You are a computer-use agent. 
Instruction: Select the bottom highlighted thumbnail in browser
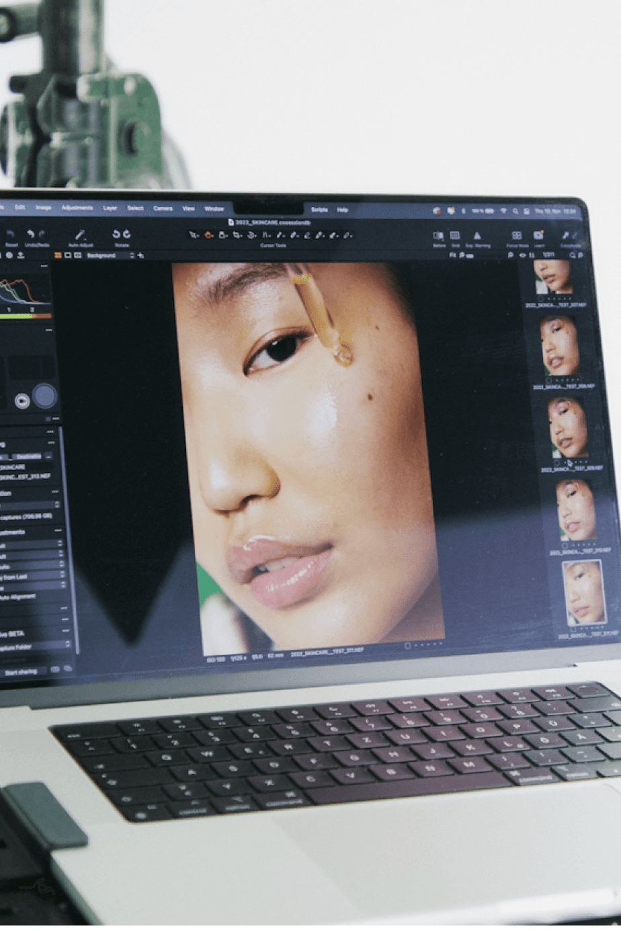pyautogui.click(x=583, y=593)
